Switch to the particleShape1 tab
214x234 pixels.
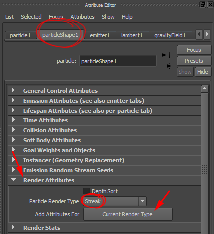[60, 35]
